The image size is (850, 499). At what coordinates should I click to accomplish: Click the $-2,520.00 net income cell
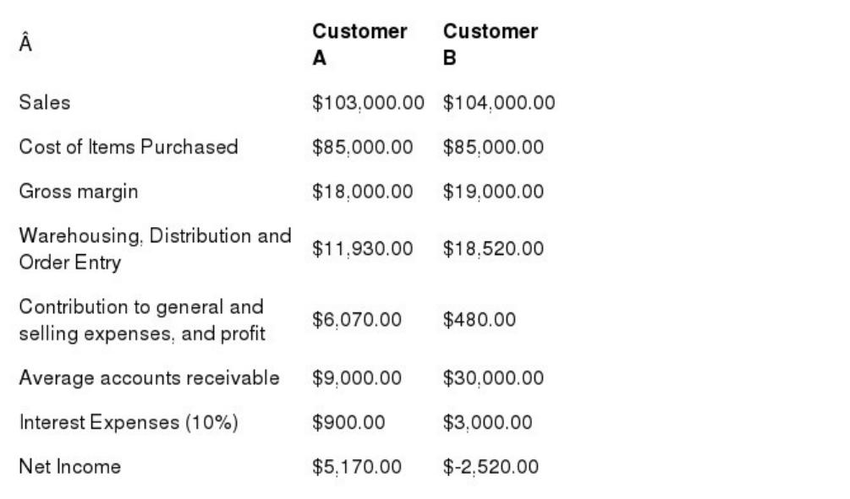click(x=491, y=467)
